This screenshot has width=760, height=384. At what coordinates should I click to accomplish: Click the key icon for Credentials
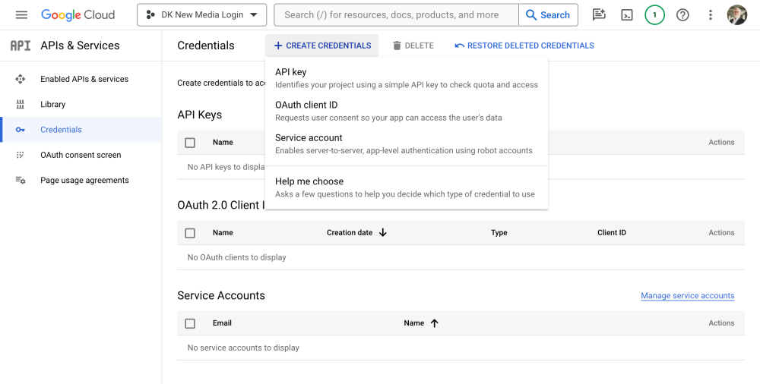point(21,130)
